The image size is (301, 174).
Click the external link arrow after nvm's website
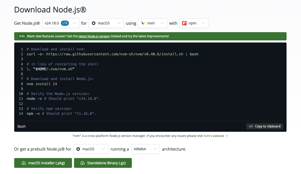coord(227,136)
